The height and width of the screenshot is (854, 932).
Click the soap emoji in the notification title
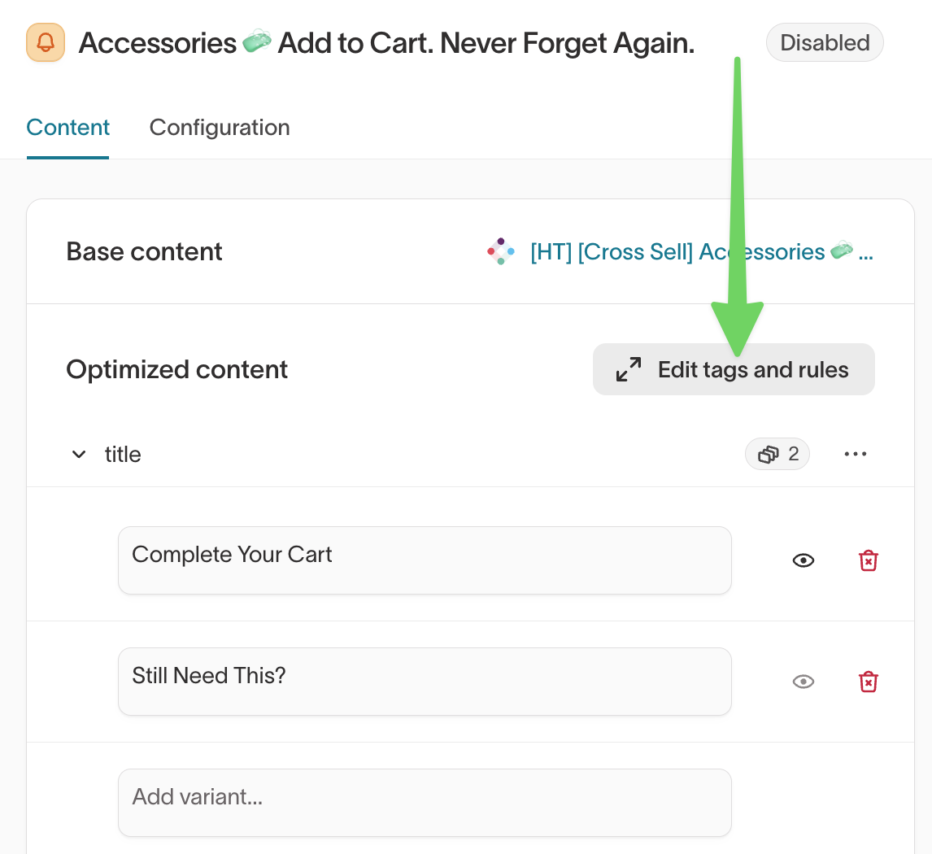257,40
